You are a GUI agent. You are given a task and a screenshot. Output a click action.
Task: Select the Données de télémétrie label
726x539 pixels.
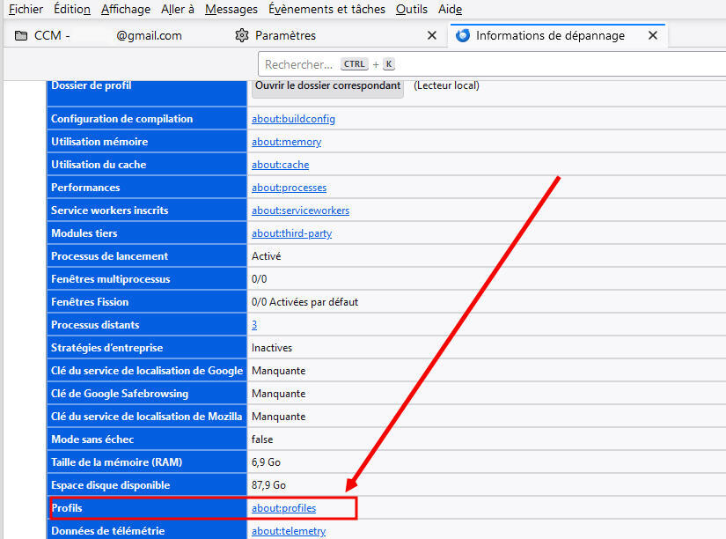click(108, 531)
